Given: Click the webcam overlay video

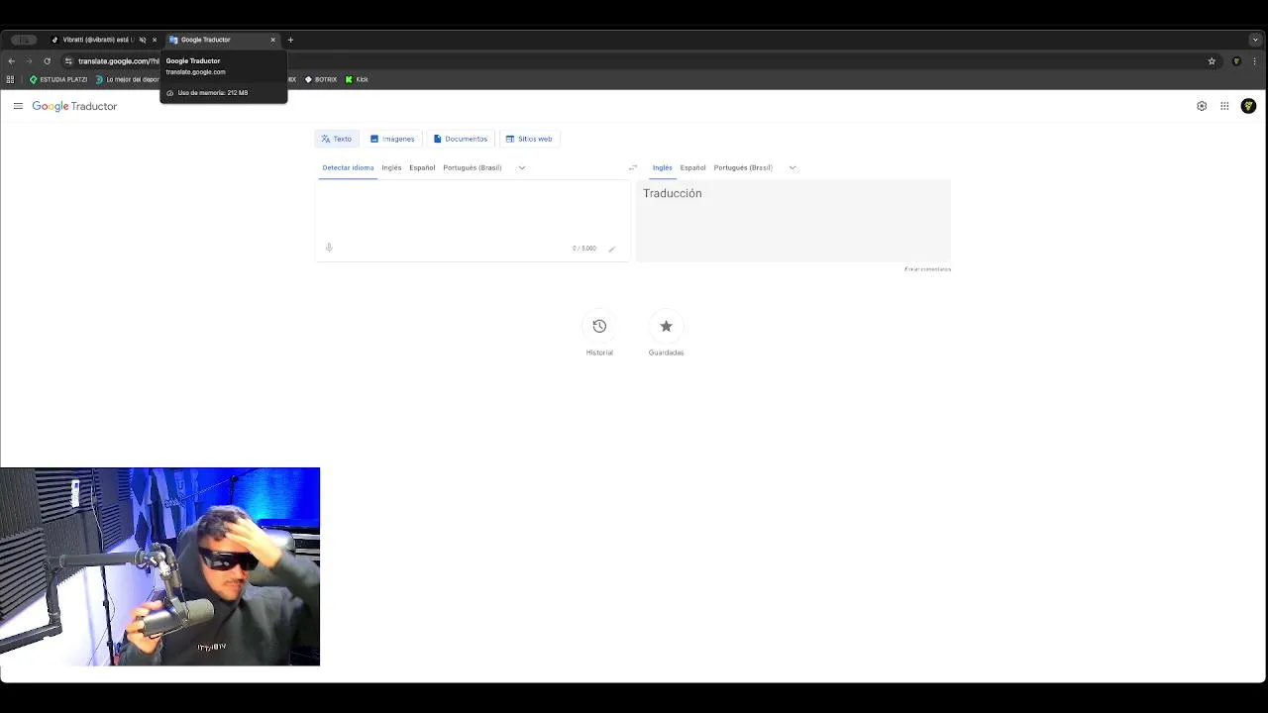Looking at the screenshot, I should [159, 566].
